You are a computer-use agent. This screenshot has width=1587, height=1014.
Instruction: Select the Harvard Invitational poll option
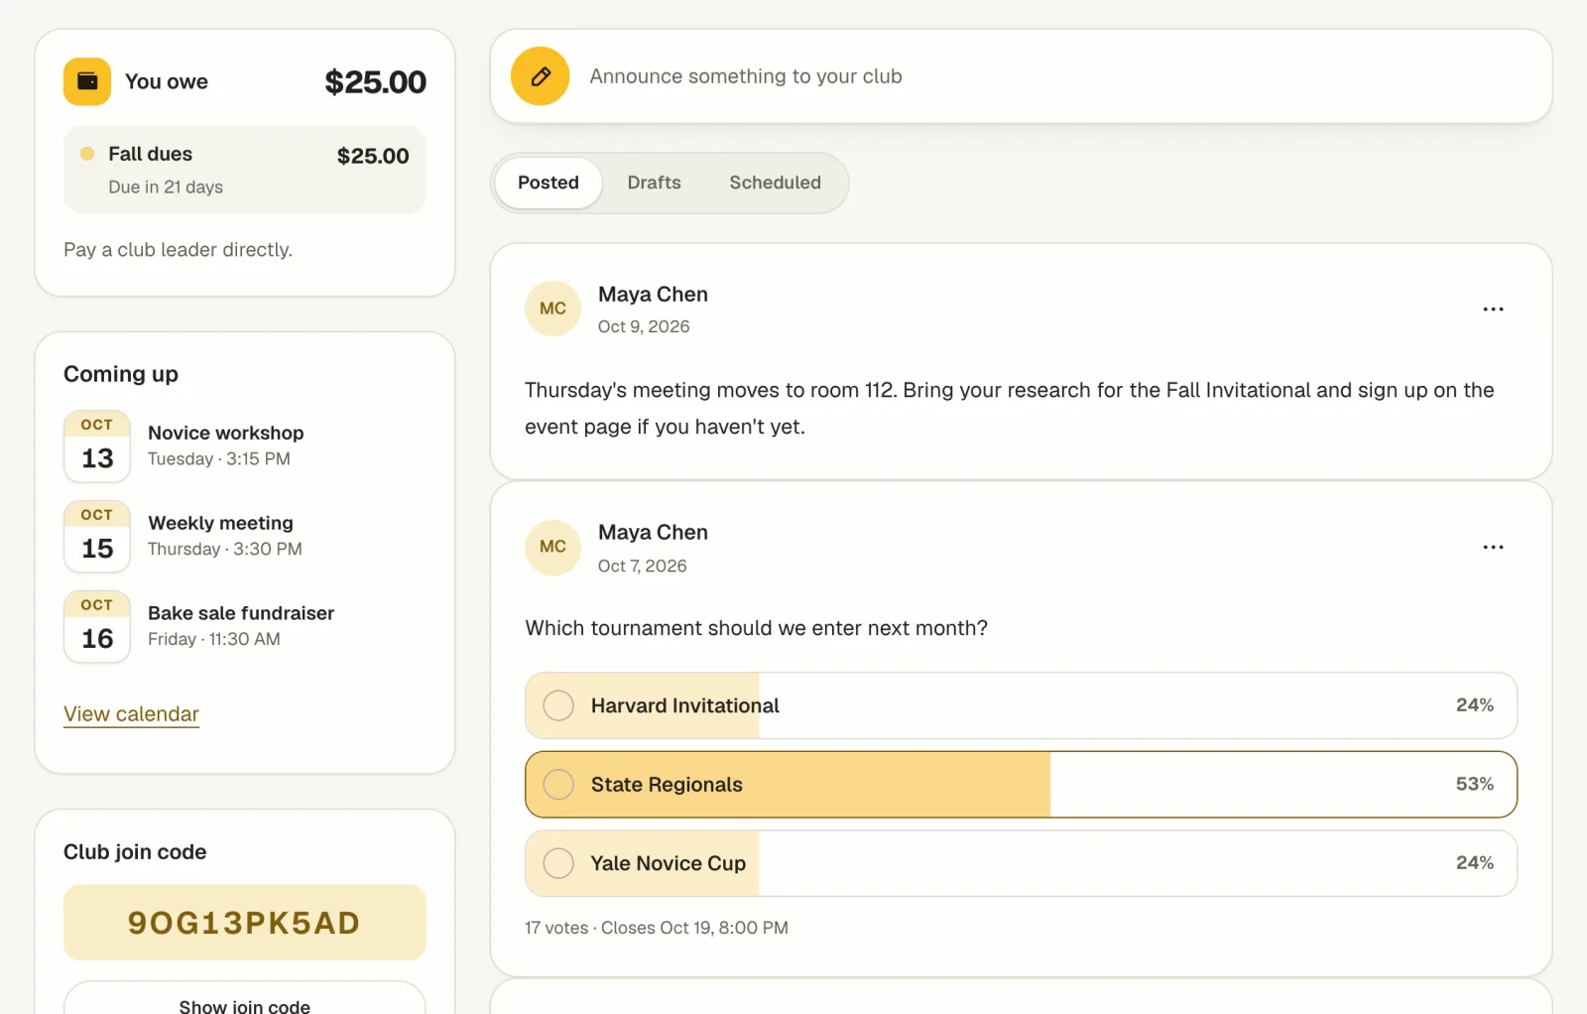tap(1021, 705)
